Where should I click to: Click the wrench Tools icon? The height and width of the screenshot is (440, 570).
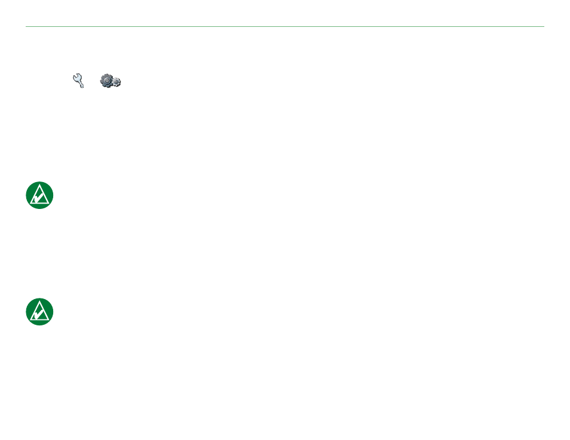pyautogui.click(x=78, y=81)
